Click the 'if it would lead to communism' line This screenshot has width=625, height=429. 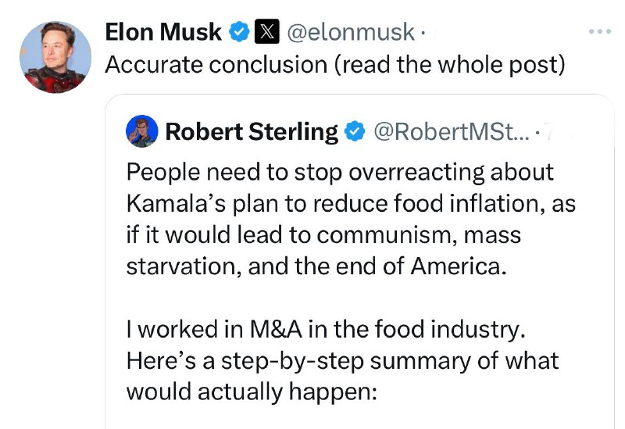[x=323, y=235]
